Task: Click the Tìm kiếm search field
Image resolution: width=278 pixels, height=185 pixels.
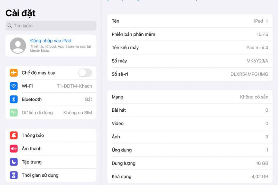Action: tap(51, 26)
